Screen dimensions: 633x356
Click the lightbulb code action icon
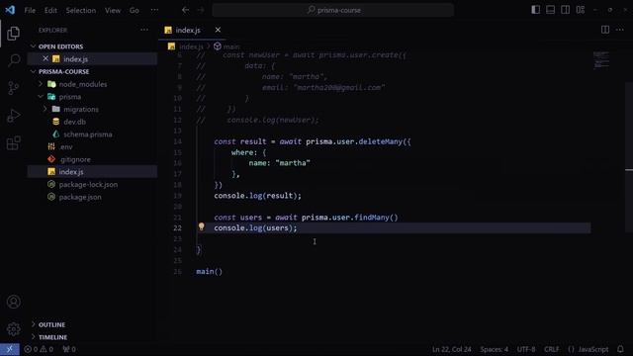click(201, 226)
